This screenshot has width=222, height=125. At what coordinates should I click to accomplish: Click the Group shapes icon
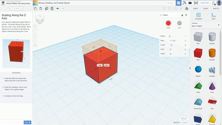[170, 8]
